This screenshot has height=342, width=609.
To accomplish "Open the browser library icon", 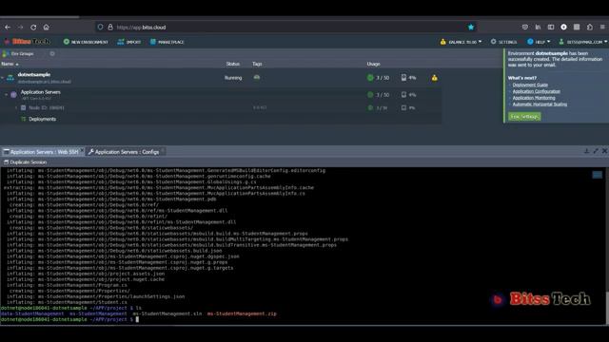I will [538, 28].
